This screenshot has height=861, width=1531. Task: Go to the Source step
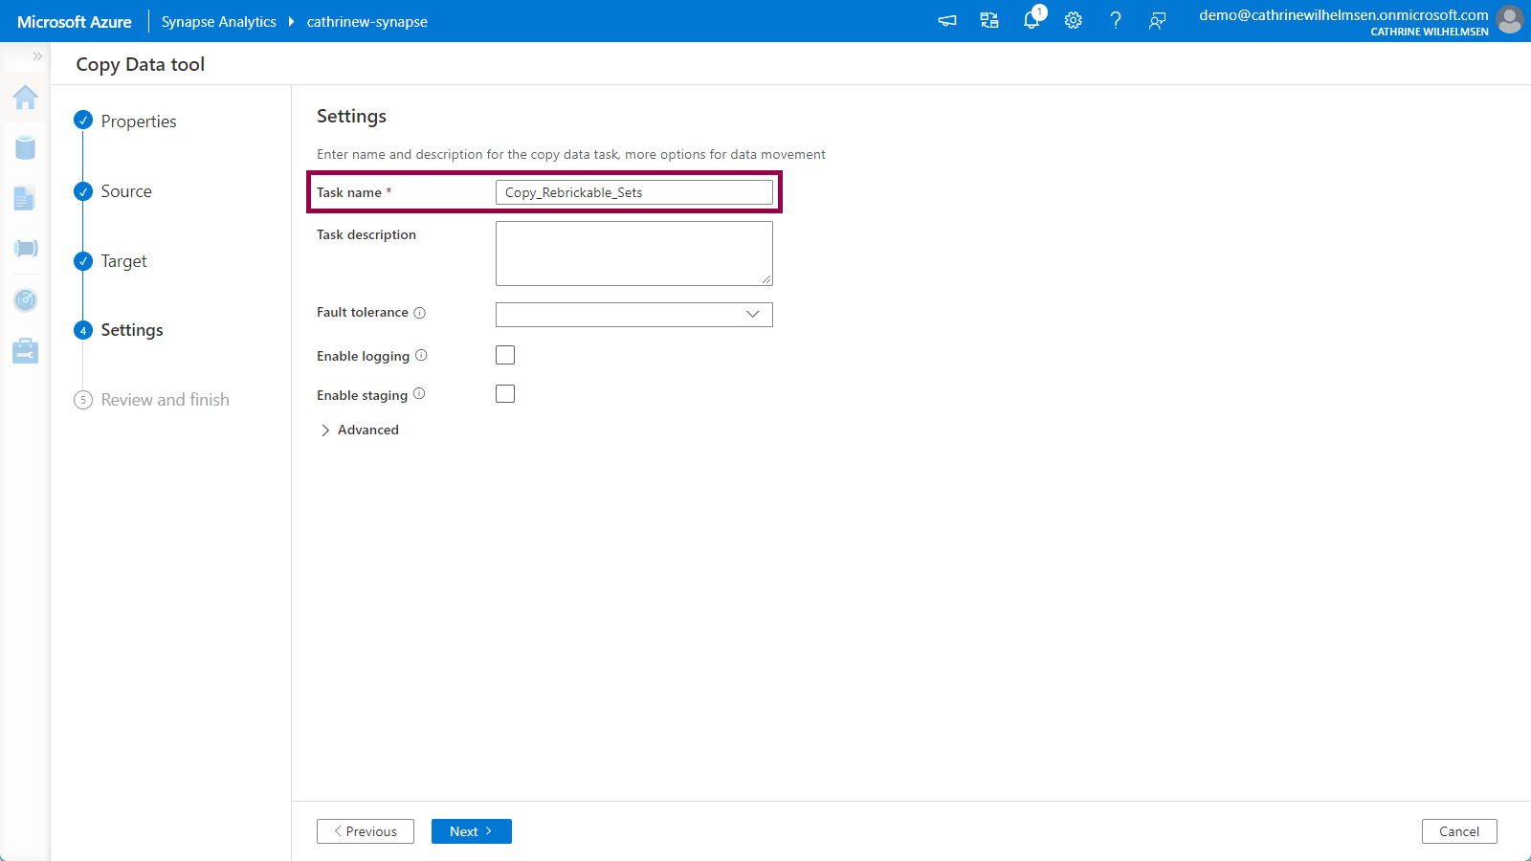coord(126,191)
